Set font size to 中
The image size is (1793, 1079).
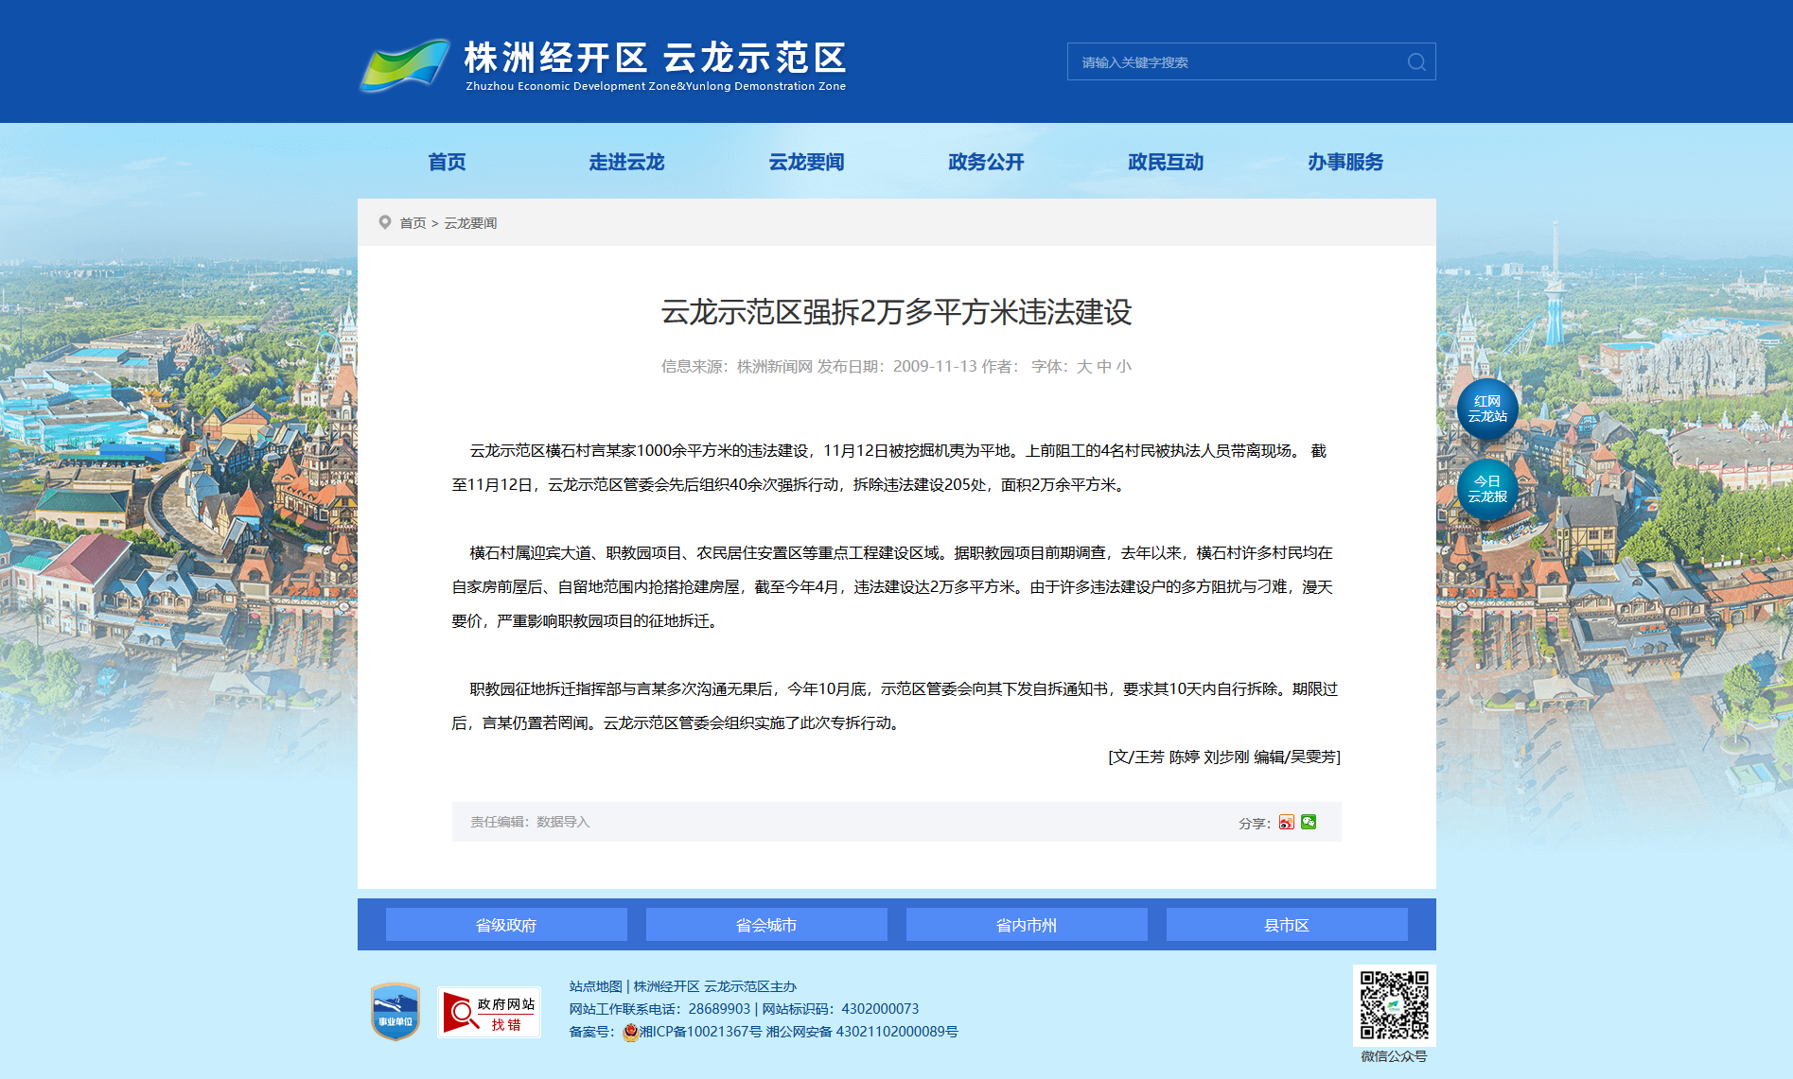point(1104,367)
